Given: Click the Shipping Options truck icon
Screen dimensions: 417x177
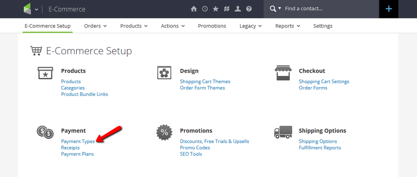Looking at the screenshot, I should [x=283, y=132].
